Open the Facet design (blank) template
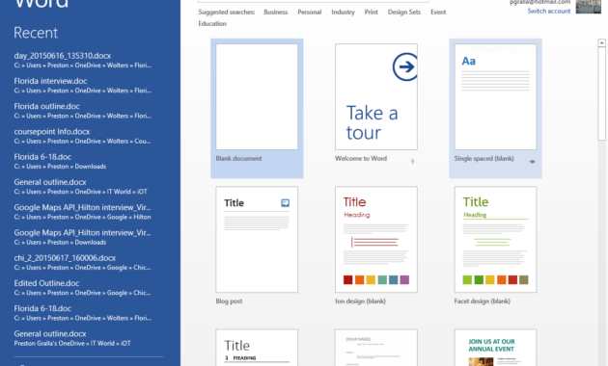The width and height of the screenshot is (608, 366). (495, 240)
